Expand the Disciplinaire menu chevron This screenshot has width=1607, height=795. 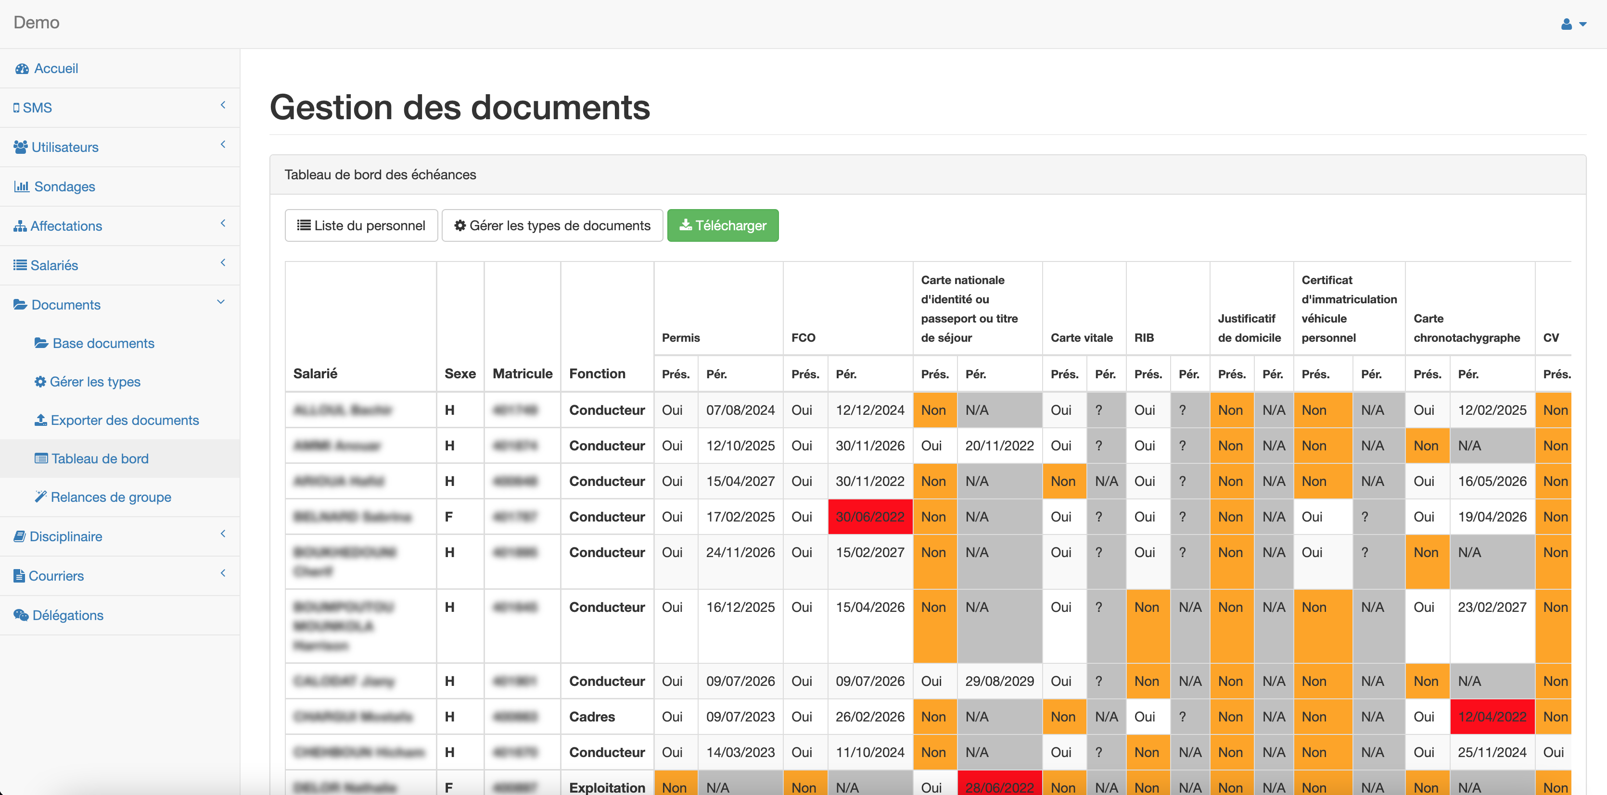(223, 534)
